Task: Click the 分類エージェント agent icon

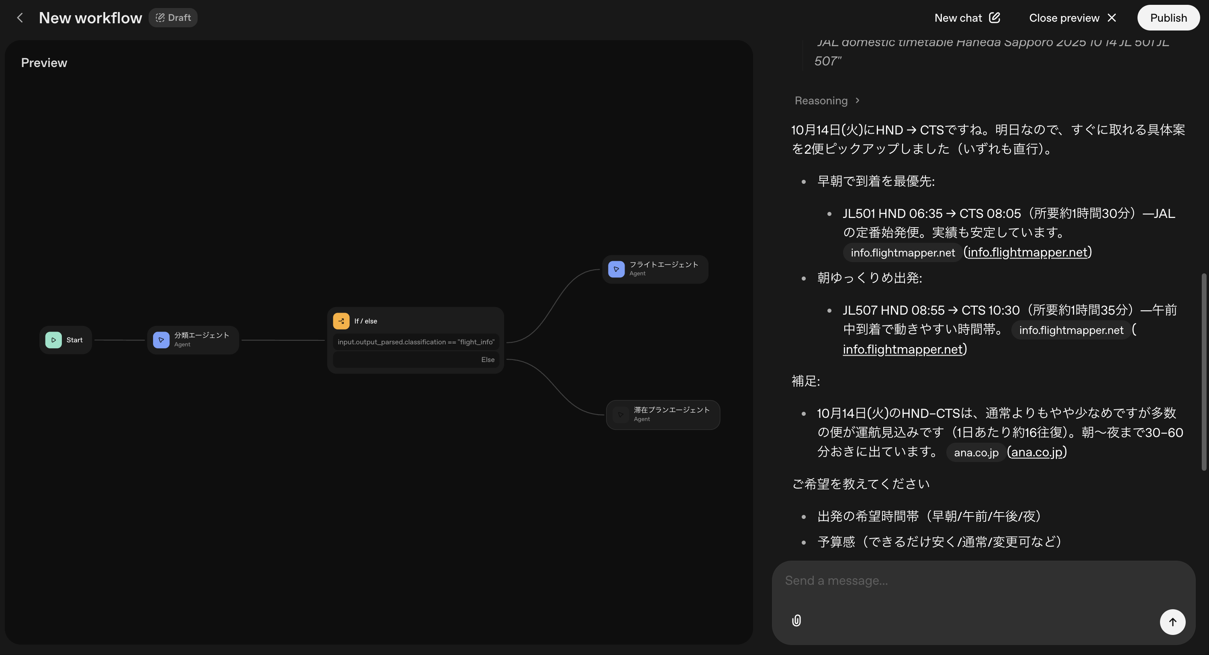Action: pos(161,340)
